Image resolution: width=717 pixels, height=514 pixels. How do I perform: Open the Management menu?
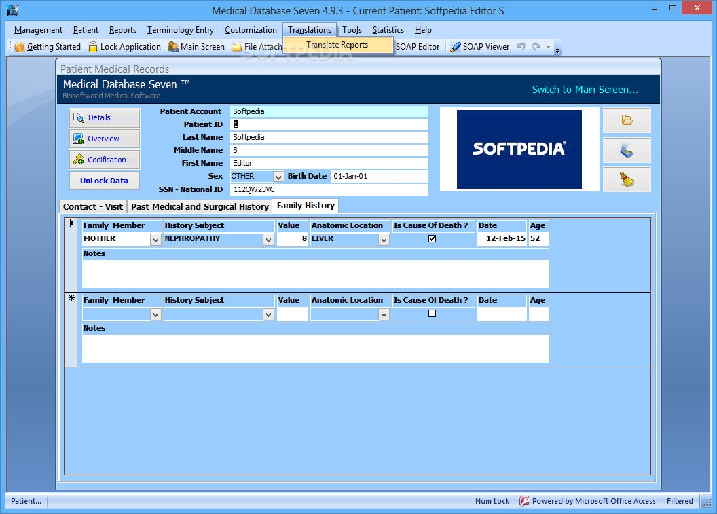(39, 30)
